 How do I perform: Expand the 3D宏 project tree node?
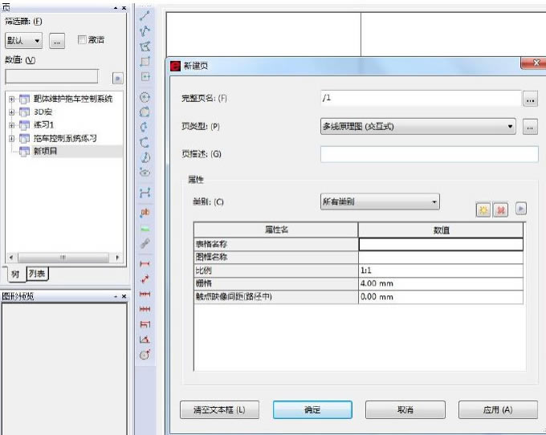point(11,112)
